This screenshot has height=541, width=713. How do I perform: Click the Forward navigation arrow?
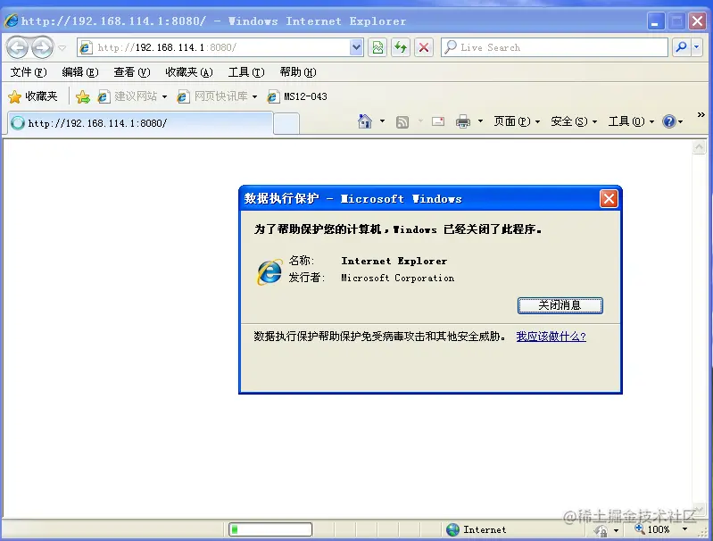pyautogui.click(x=42, y=47)
